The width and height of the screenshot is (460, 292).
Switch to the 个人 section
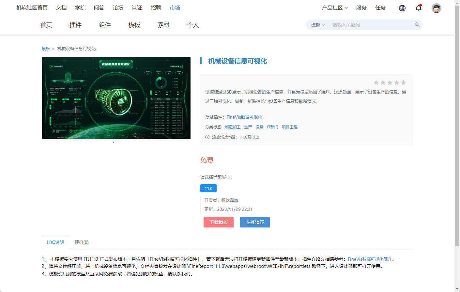tap(193, 25)
